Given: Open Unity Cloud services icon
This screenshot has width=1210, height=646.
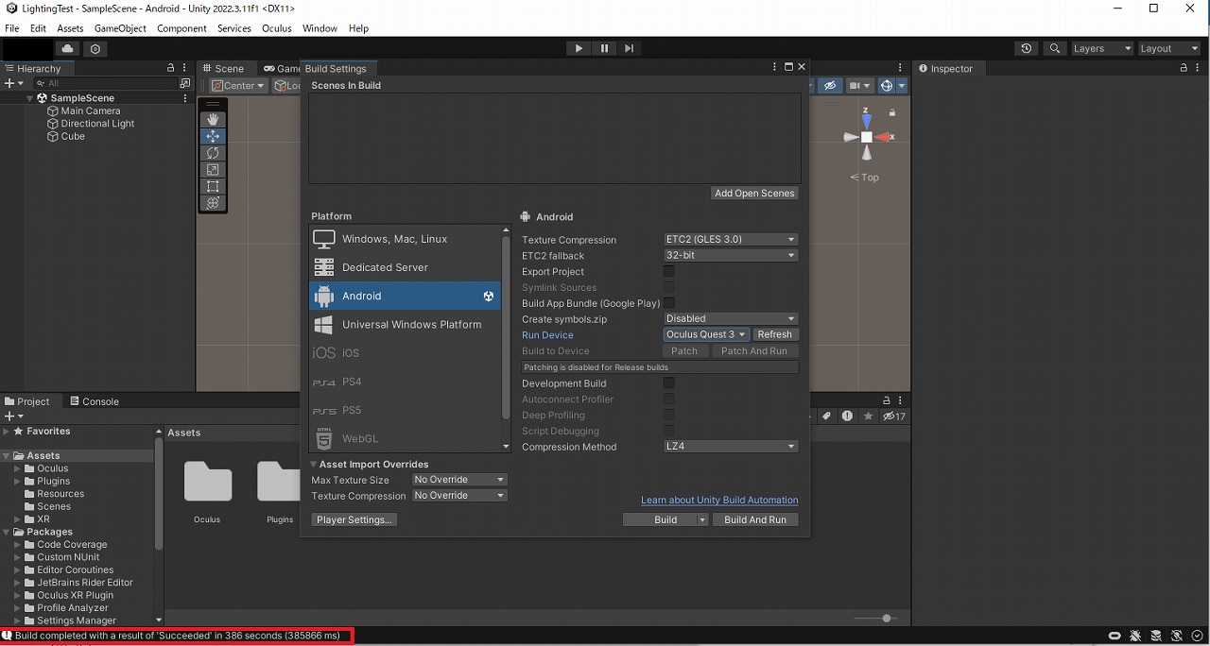Looking at the screenshot, I should pyautogui.click(x=67, y=48).
